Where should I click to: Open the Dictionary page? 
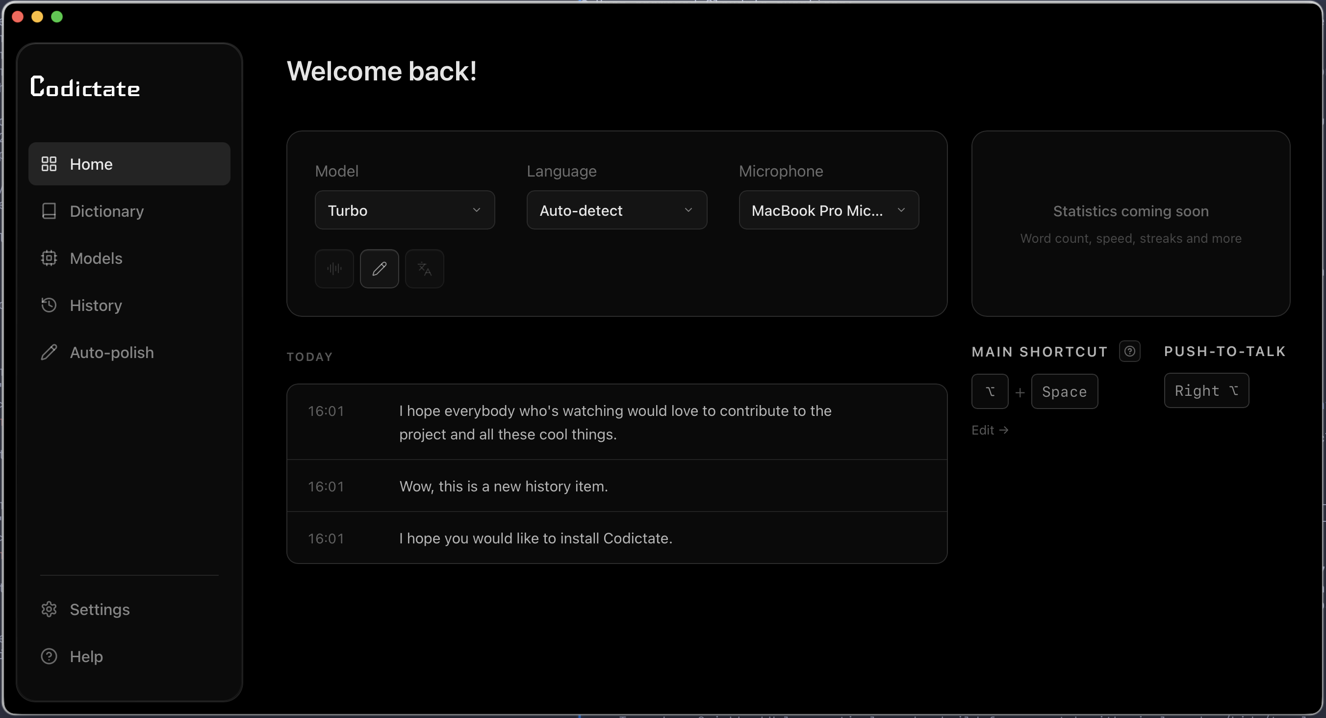tap(129, 211)
